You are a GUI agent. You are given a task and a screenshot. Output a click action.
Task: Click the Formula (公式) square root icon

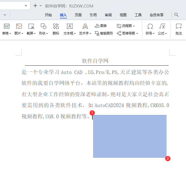click(162, 26)
